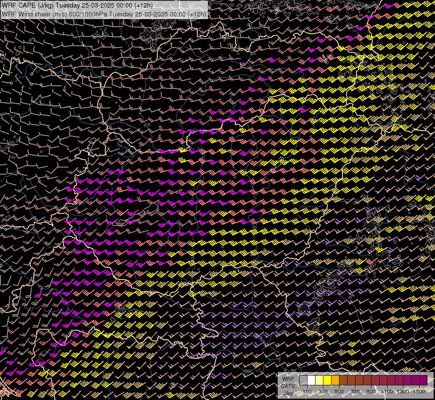
Task: Click the gray first swatch in the CAPE legend
Action: point(303,380)
